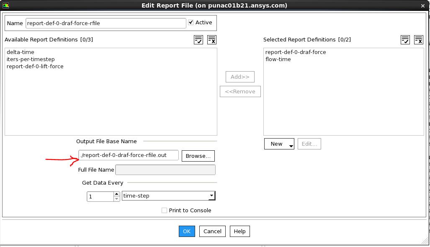Open Help for report file
430x247 pixels.
(239, 232)
